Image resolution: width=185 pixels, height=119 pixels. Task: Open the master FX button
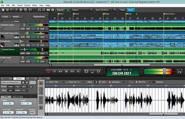[179, 72]
